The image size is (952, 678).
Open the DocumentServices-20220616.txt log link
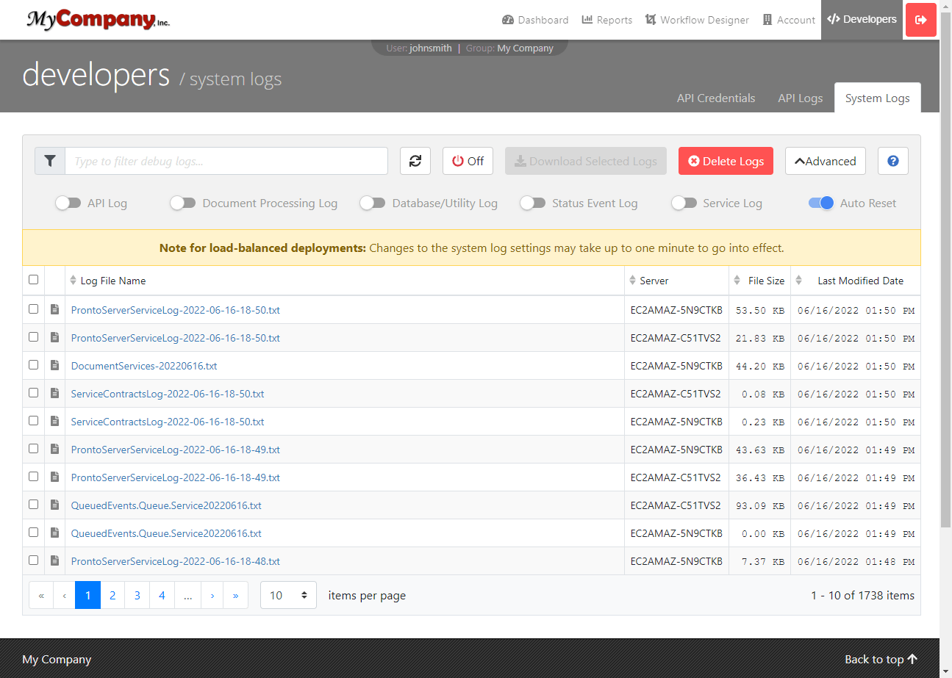pos(144,366)
